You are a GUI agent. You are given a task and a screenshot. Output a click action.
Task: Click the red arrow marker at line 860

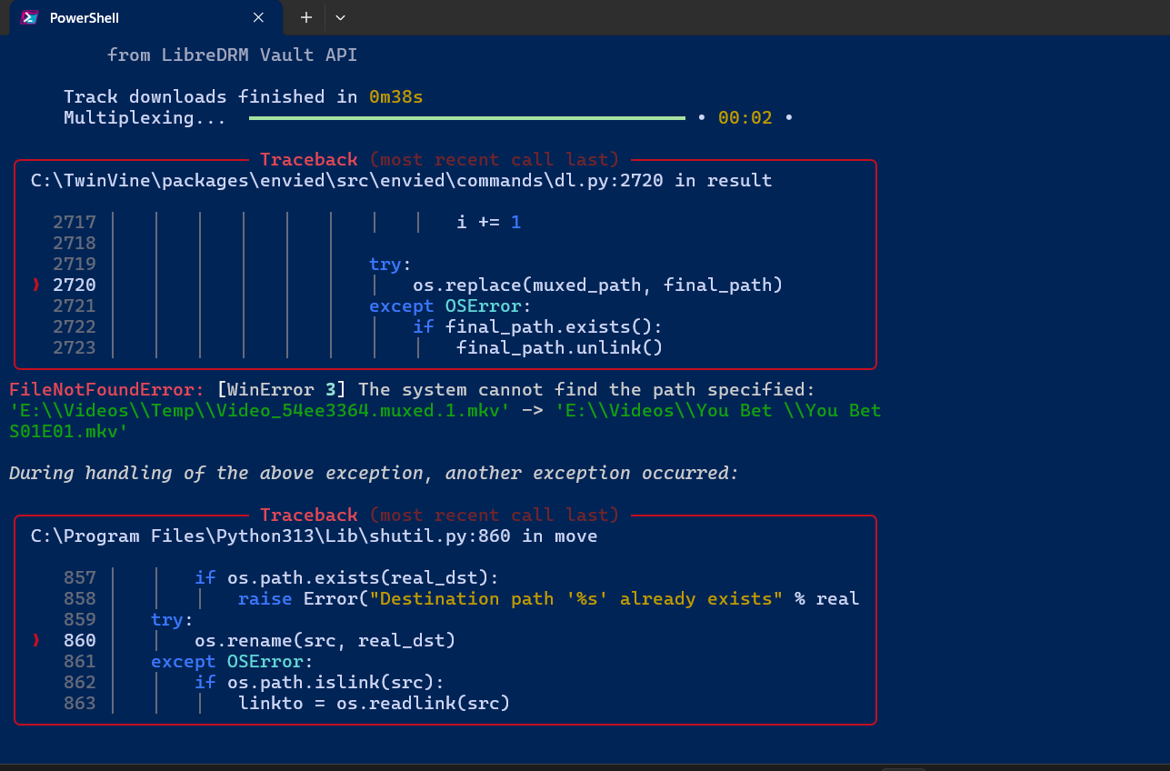pos(36,640)
